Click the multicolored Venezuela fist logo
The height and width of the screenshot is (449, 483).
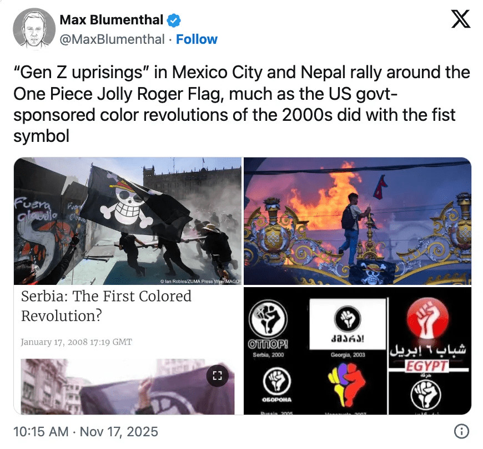[346, 384]
